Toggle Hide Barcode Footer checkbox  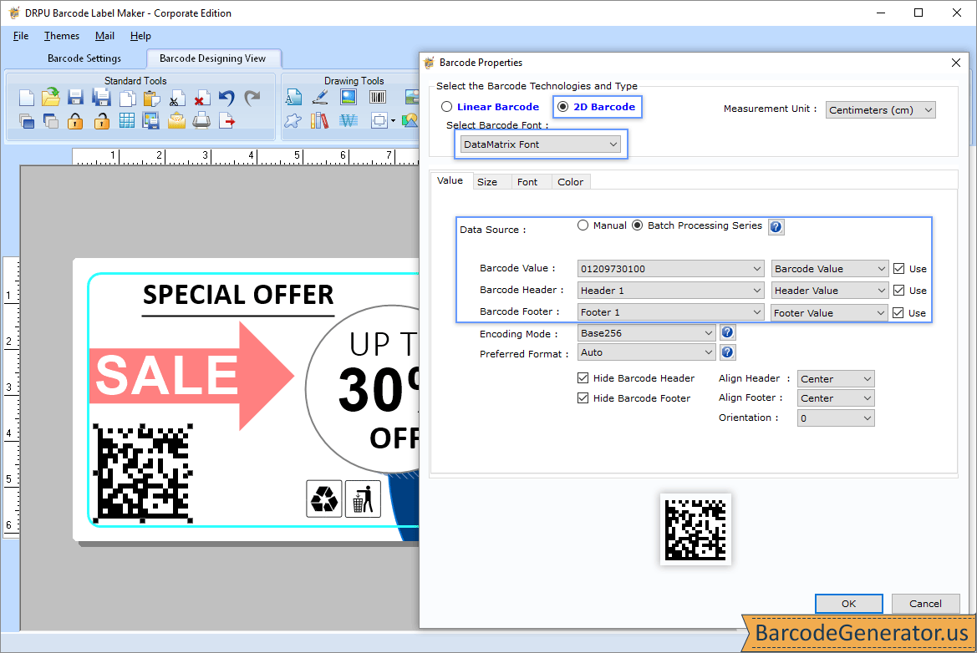tap(583, 397)
